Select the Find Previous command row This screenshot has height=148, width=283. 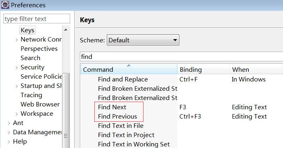coord(181,117)
